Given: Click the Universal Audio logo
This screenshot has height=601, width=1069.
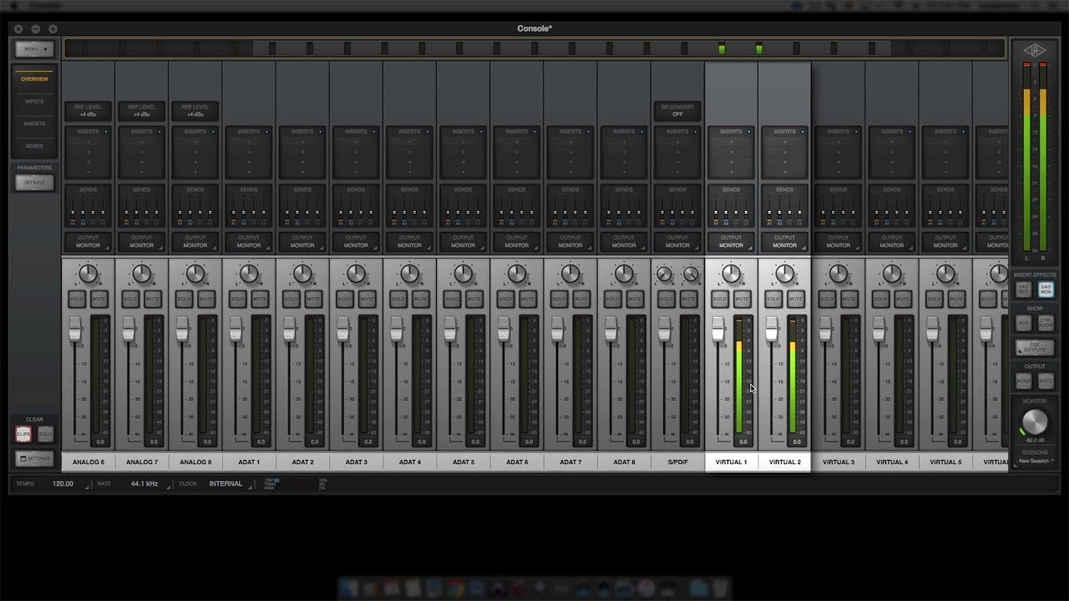Looking at the screenshot, I should click(x=1035, y=50).
